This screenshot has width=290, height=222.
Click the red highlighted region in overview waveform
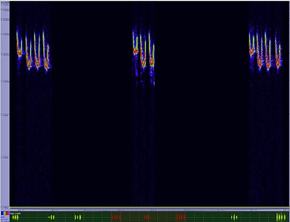pos(148,217)
